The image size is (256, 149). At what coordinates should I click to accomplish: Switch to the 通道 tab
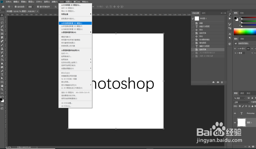(242, 93)
